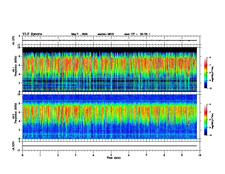225x174 pixels.
Task: Click the time axis tick label "1"
Action: 40,155
